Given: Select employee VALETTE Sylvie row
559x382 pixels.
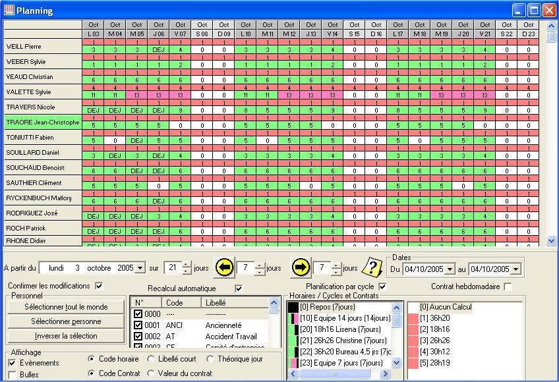Looking at the screenshot, I should [43, 92].
